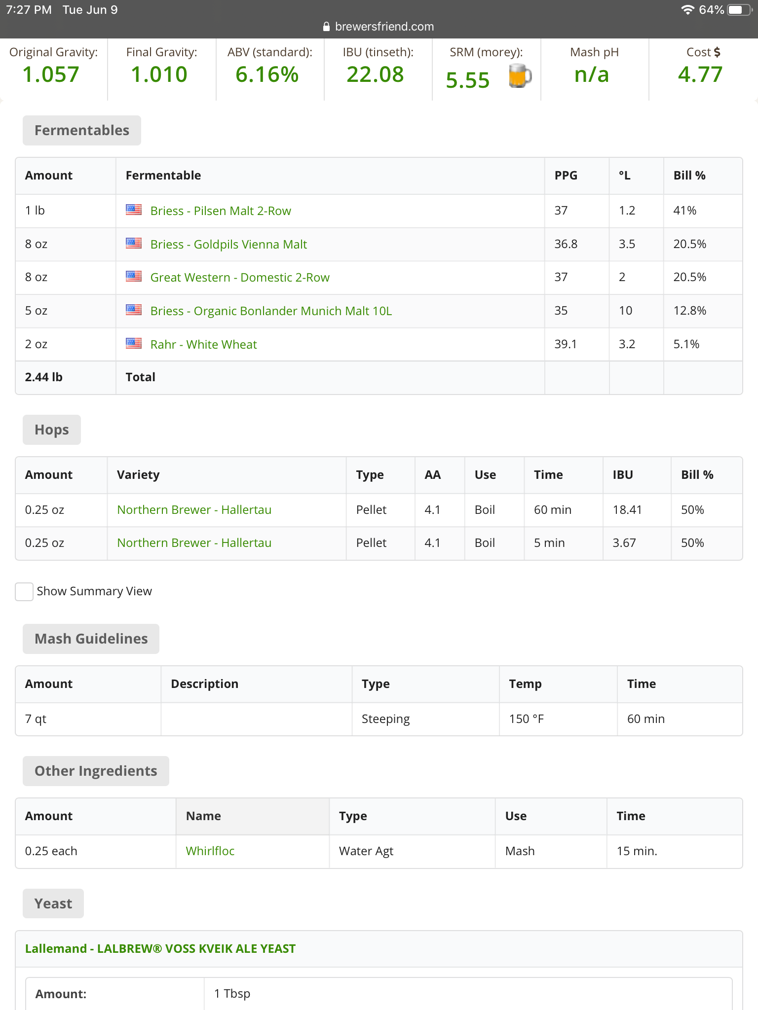
Task: Click the Fermentables section header
Action: 82,130
